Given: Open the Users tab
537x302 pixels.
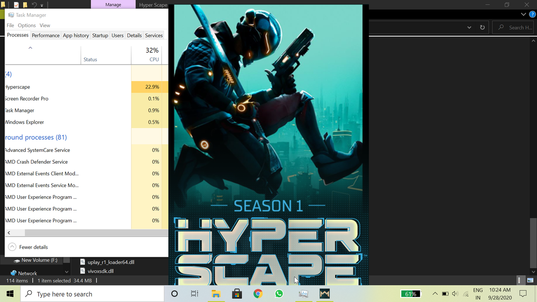Looking at the screenshot, I should pos(117,36).
